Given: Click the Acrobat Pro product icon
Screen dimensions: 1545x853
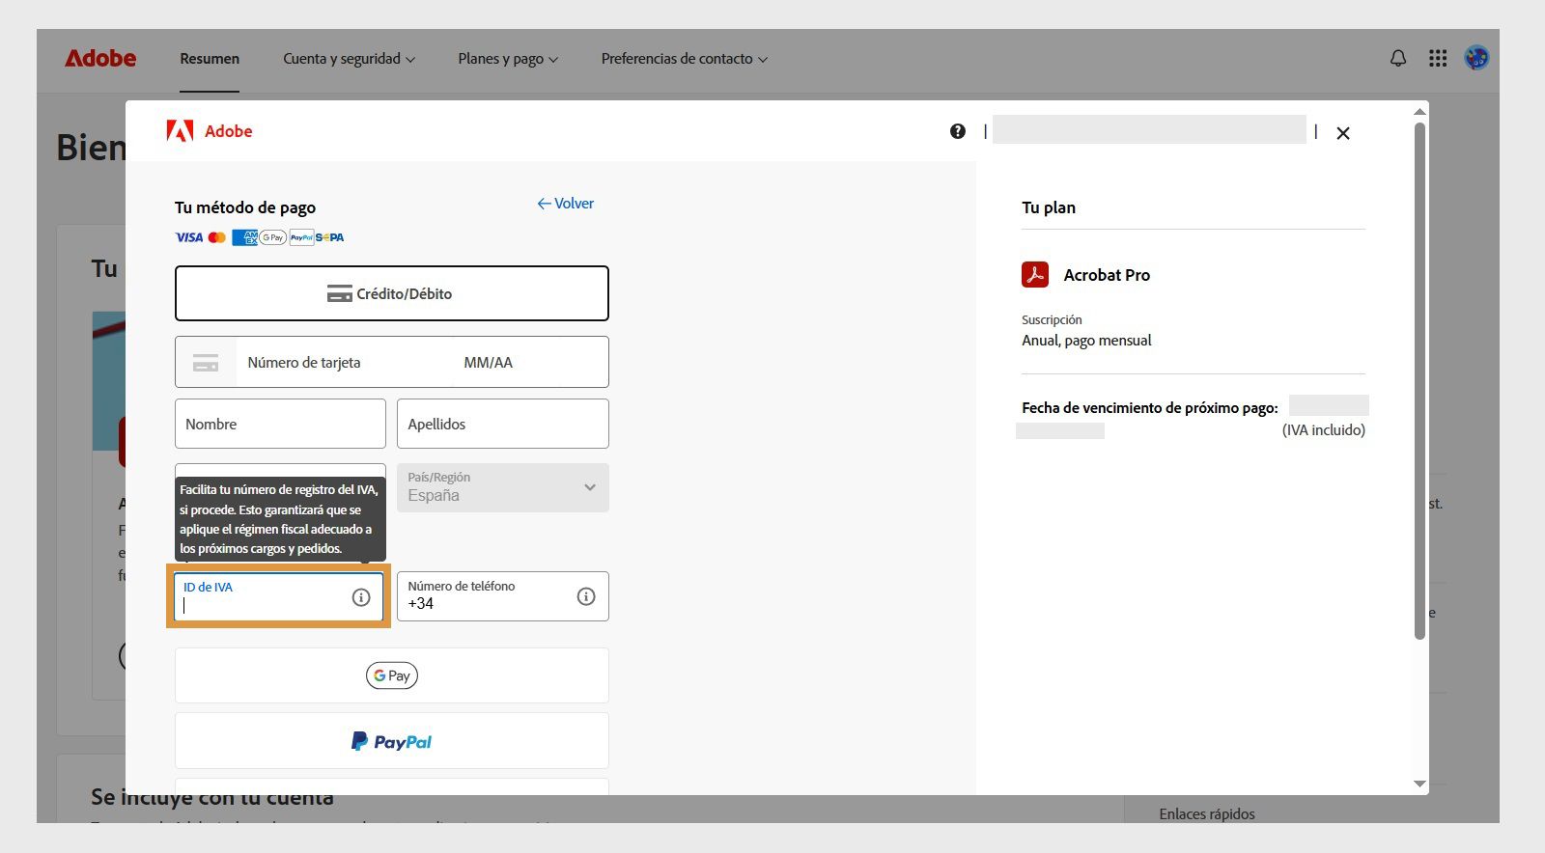Looking at the screenshot, I should coord(1035,275).
